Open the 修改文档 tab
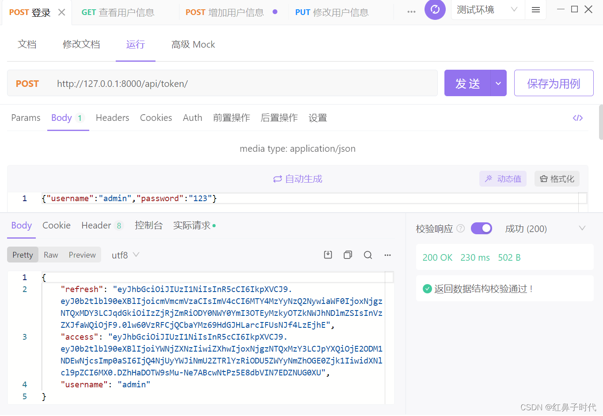Viewport: 603px width, 416px height. tap(81, 44)
